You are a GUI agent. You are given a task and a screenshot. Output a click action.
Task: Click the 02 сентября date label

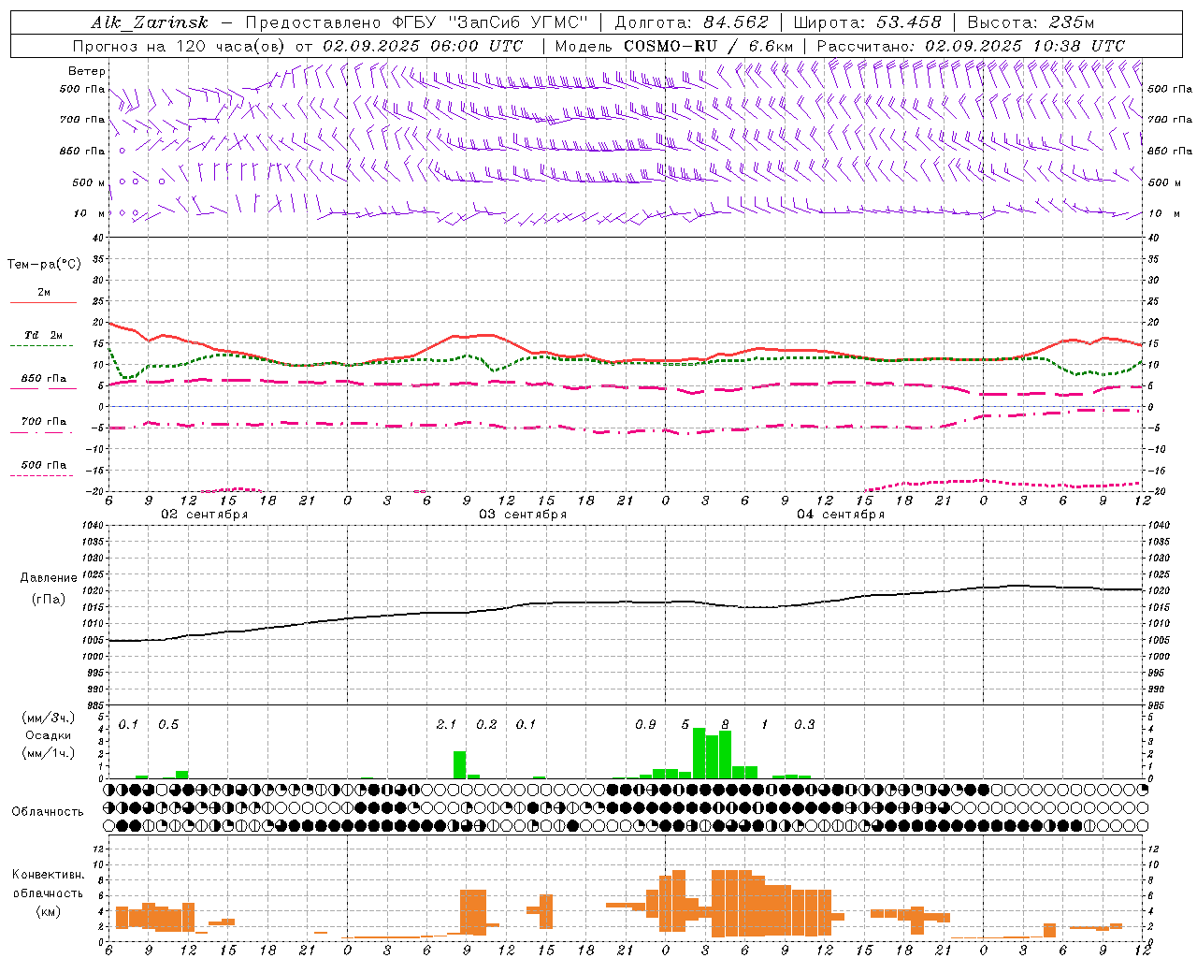(x=205, y=515)
